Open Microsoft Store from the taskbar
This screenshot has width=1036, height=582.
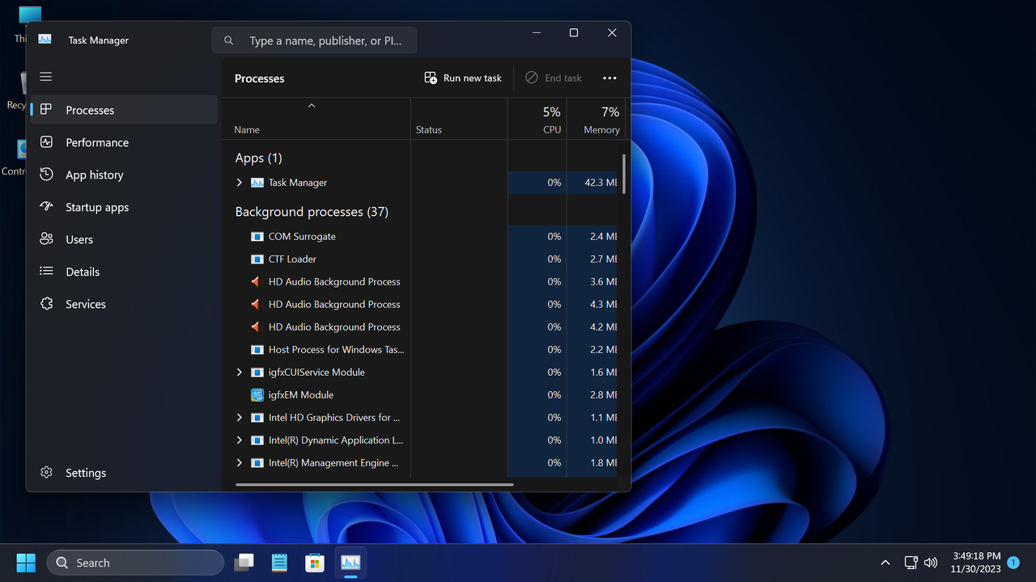(315, 563)
